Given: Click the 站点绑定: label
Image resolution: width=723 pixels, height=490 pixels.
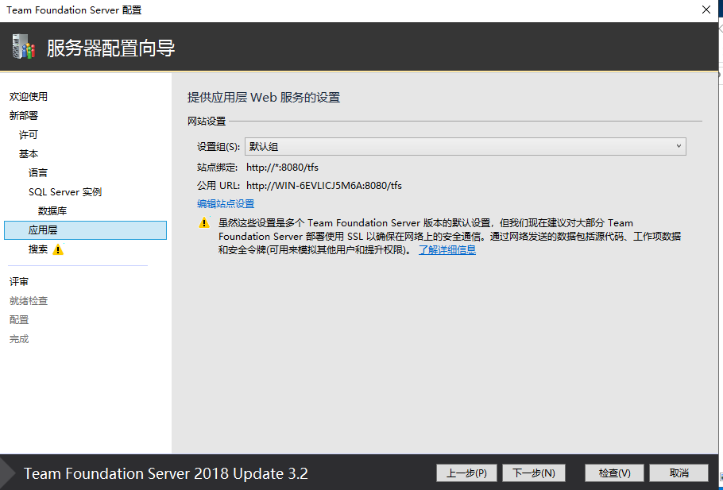Looking at the screenshot, I should [x=217, y=168].
